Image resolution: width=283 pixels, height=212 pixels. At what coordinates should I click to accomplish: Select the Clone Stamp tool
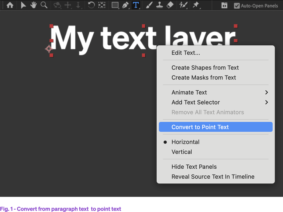[x=159, y=5]
